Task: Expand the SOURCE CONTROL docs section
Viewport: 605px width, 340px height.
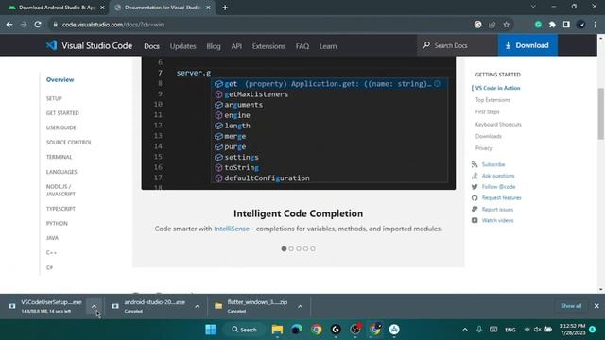Action: pyautogui.click(x=69, y=143)
